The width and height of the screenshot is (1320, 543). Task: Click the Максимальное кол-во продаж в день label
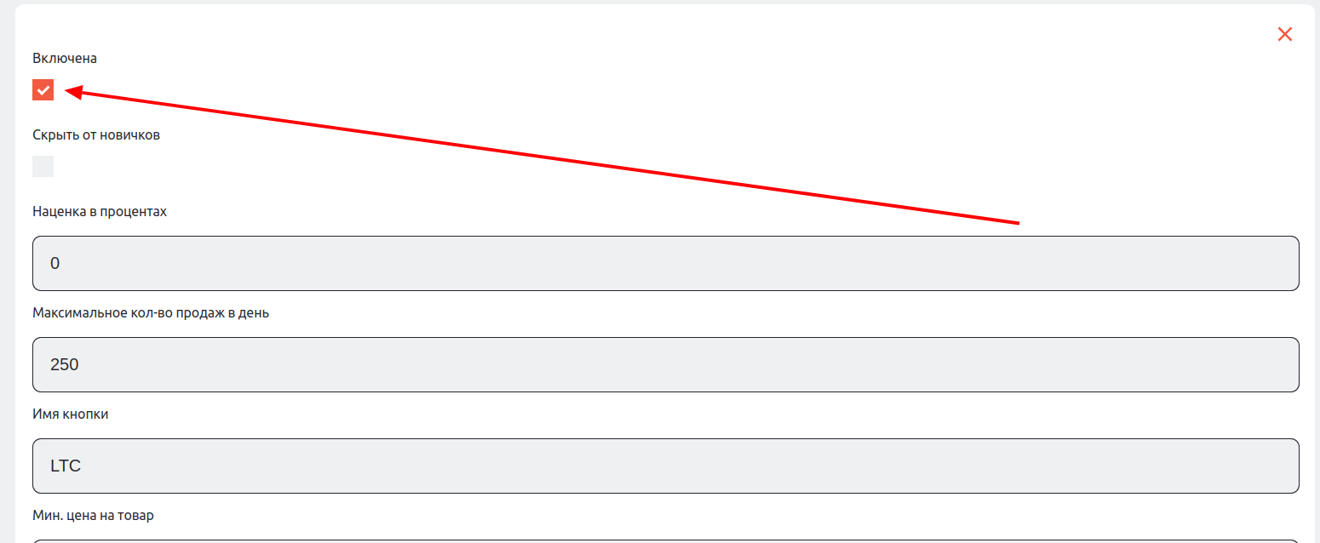[x=151, y=312]
